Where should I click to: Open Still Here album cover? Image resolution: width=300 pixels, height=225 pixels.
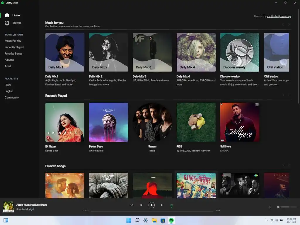click(x=240, y=122)
